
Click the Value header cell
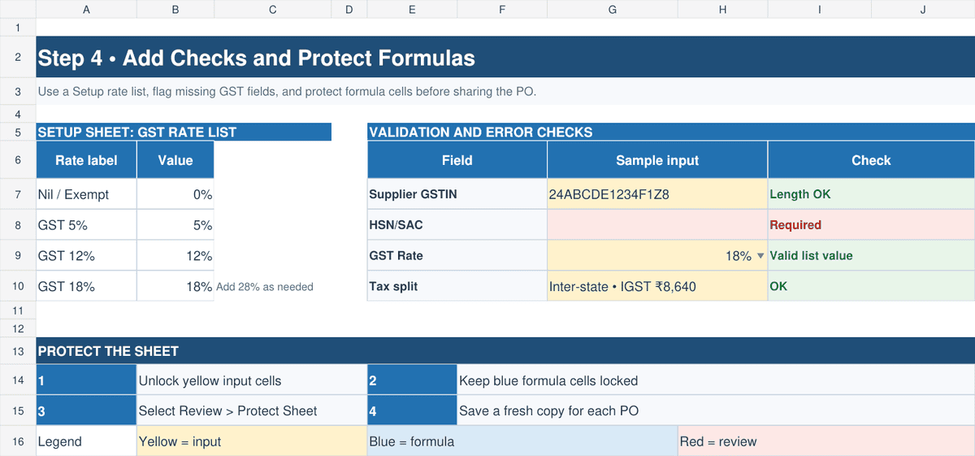pos(175,160)
